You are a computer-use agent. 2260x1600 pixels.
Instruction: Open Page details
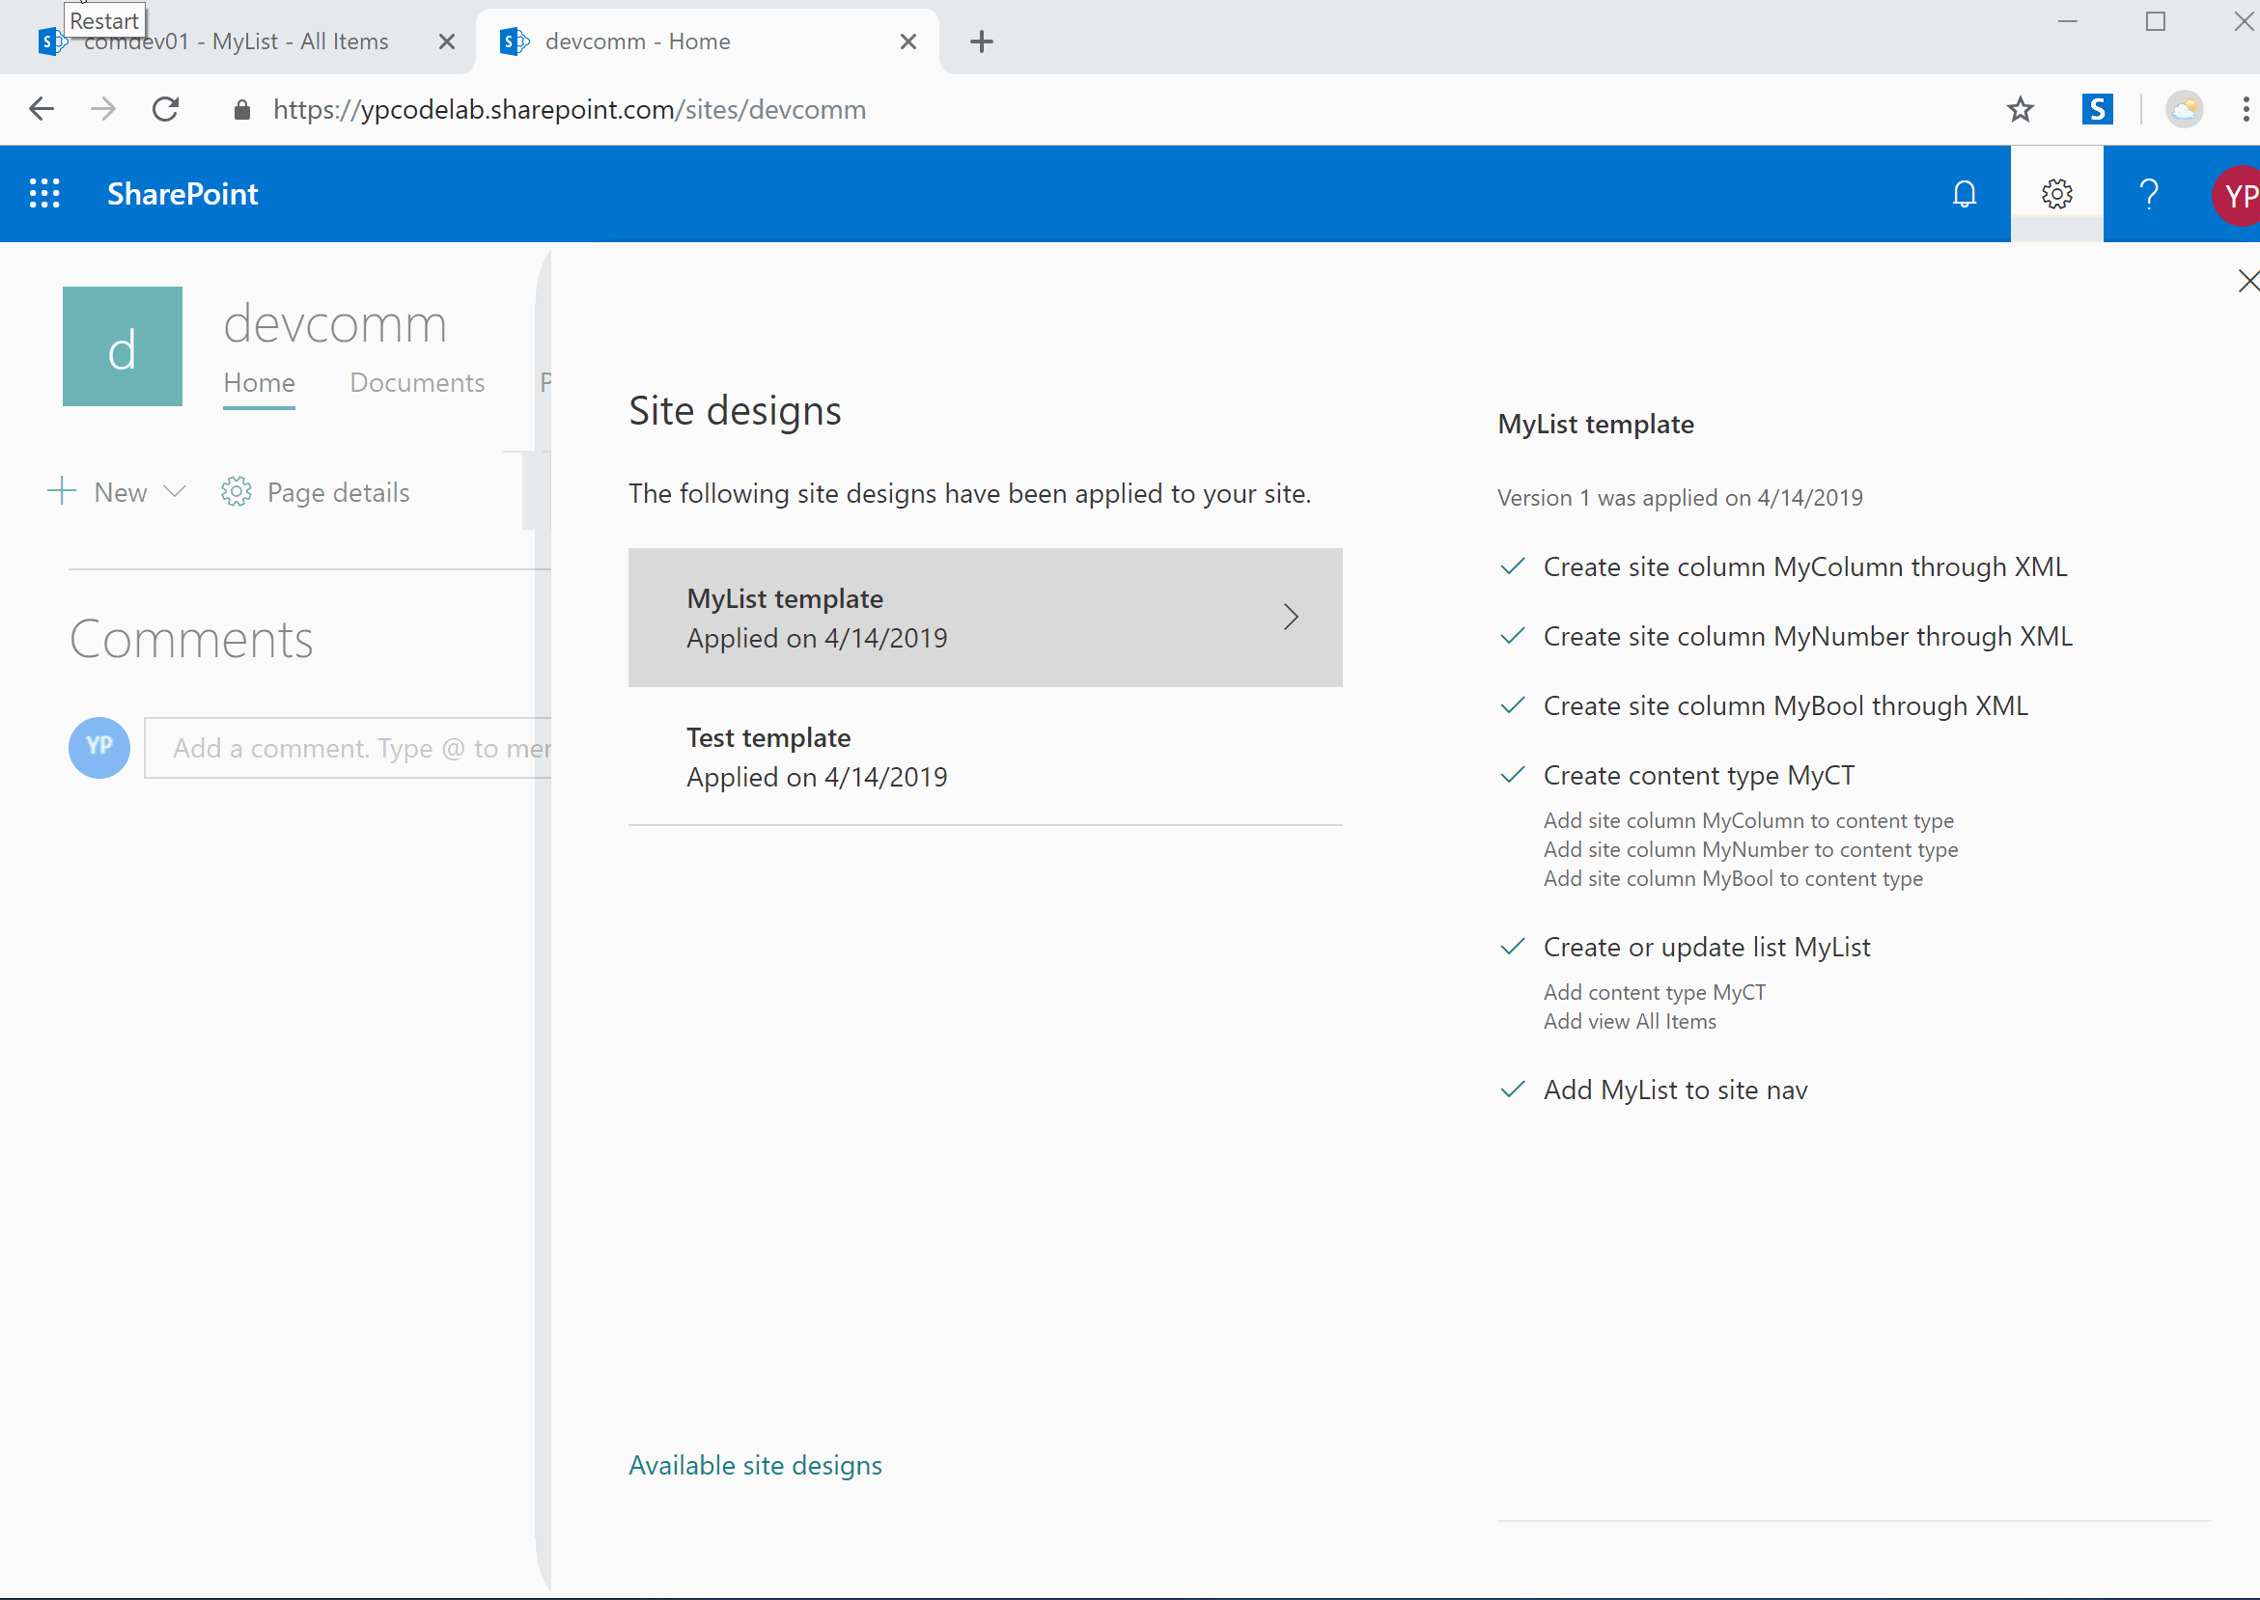[316, 491]
